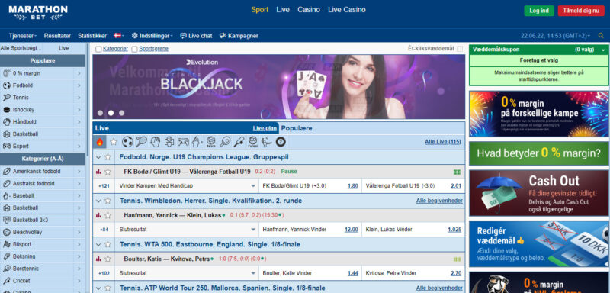
Task: Show +121 more markets for FK Bodø match
Action: point(104,186)
